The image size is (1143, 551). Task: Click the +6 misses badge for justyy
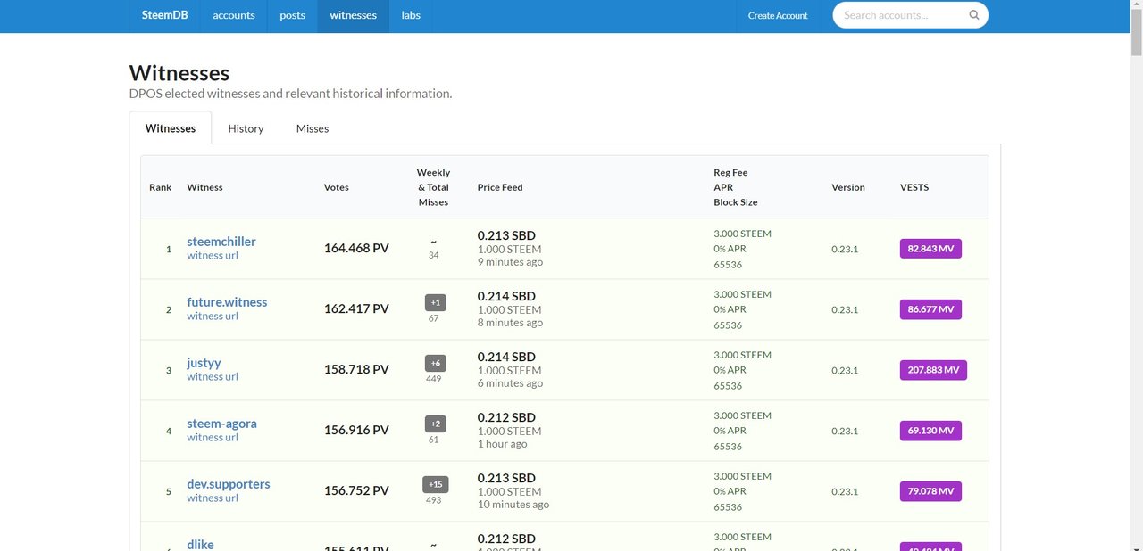435,363
